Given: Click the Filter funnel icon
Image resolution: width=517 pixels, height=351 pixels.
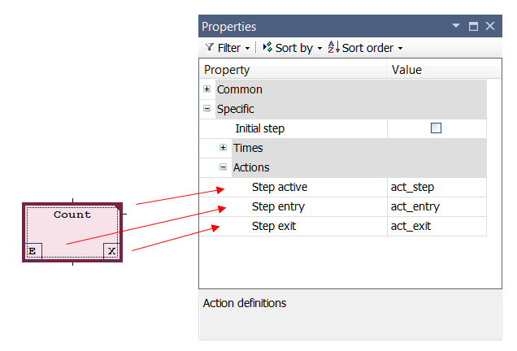Looking at the screenshot, I should (210, 47).
